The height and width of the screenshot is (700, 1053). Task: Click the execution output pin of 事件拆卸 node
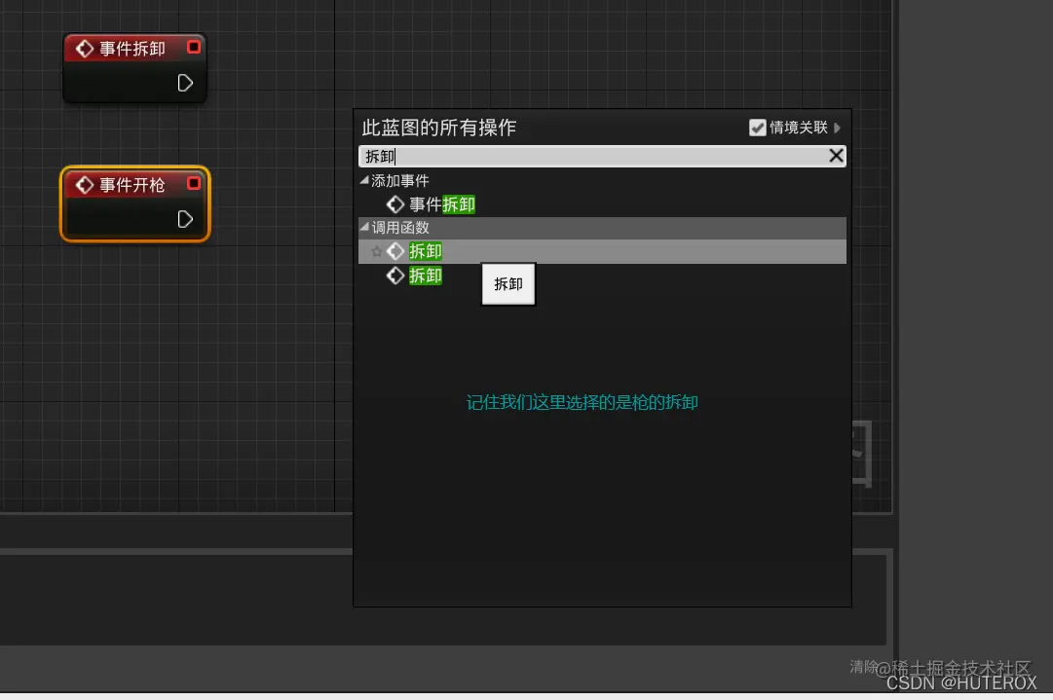coord(185,83)
